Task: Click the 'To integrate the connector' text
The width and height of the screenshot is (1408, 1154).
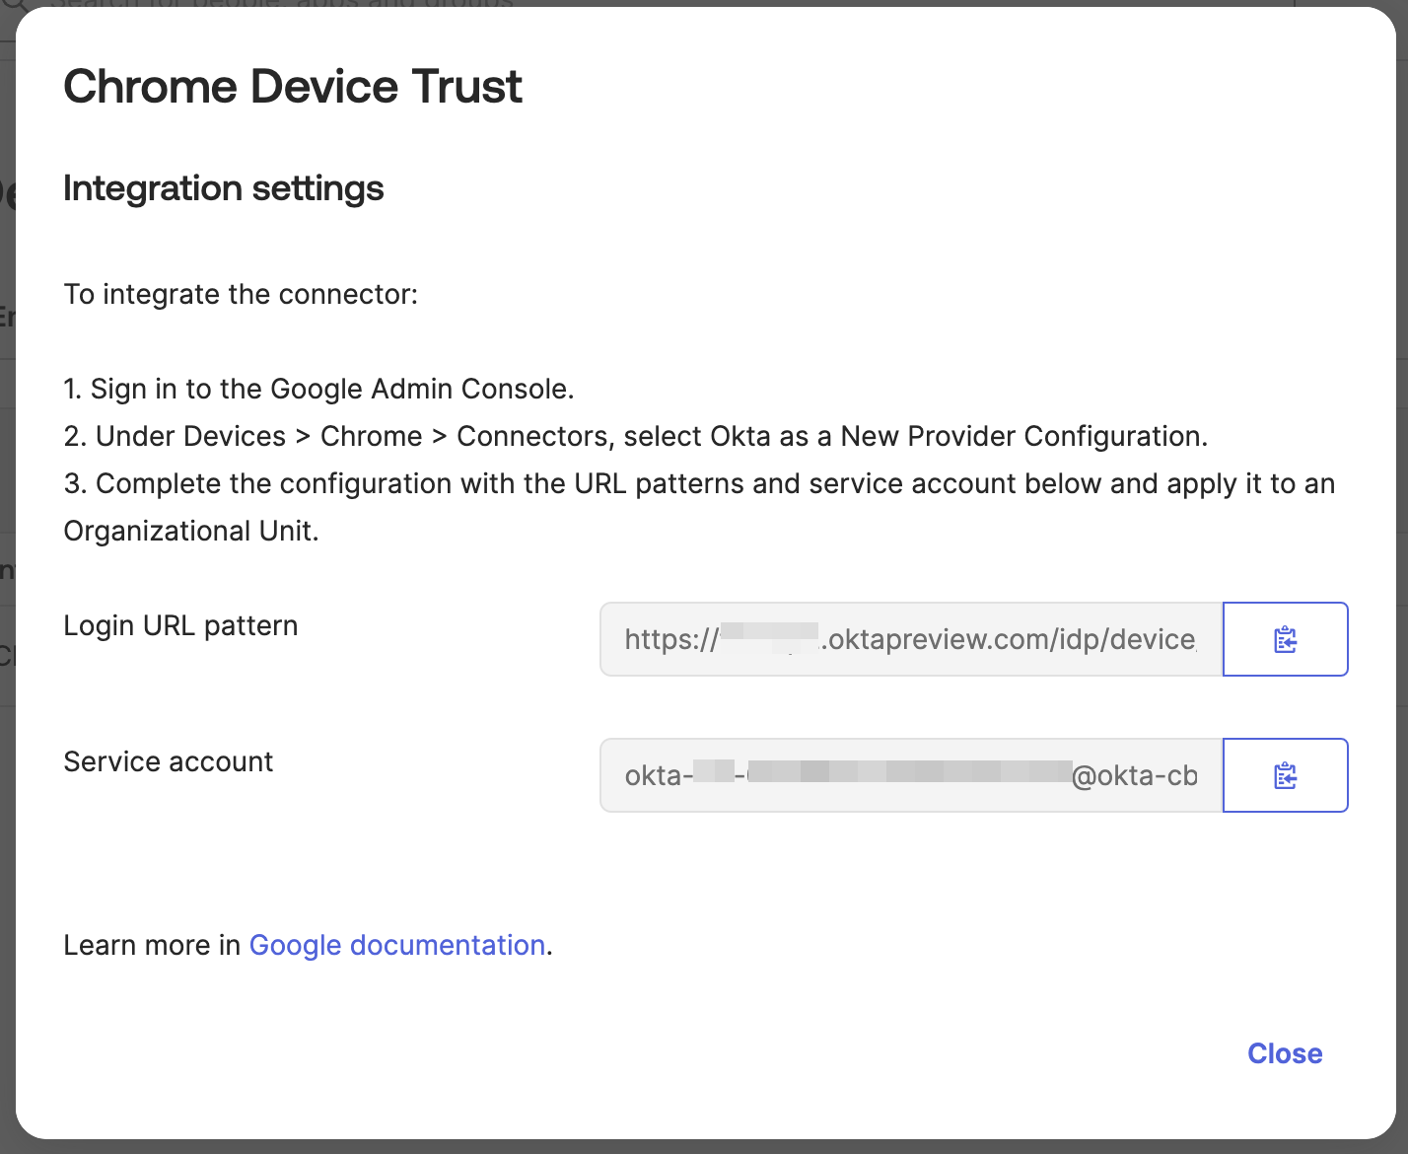Action: click(241, 294)
